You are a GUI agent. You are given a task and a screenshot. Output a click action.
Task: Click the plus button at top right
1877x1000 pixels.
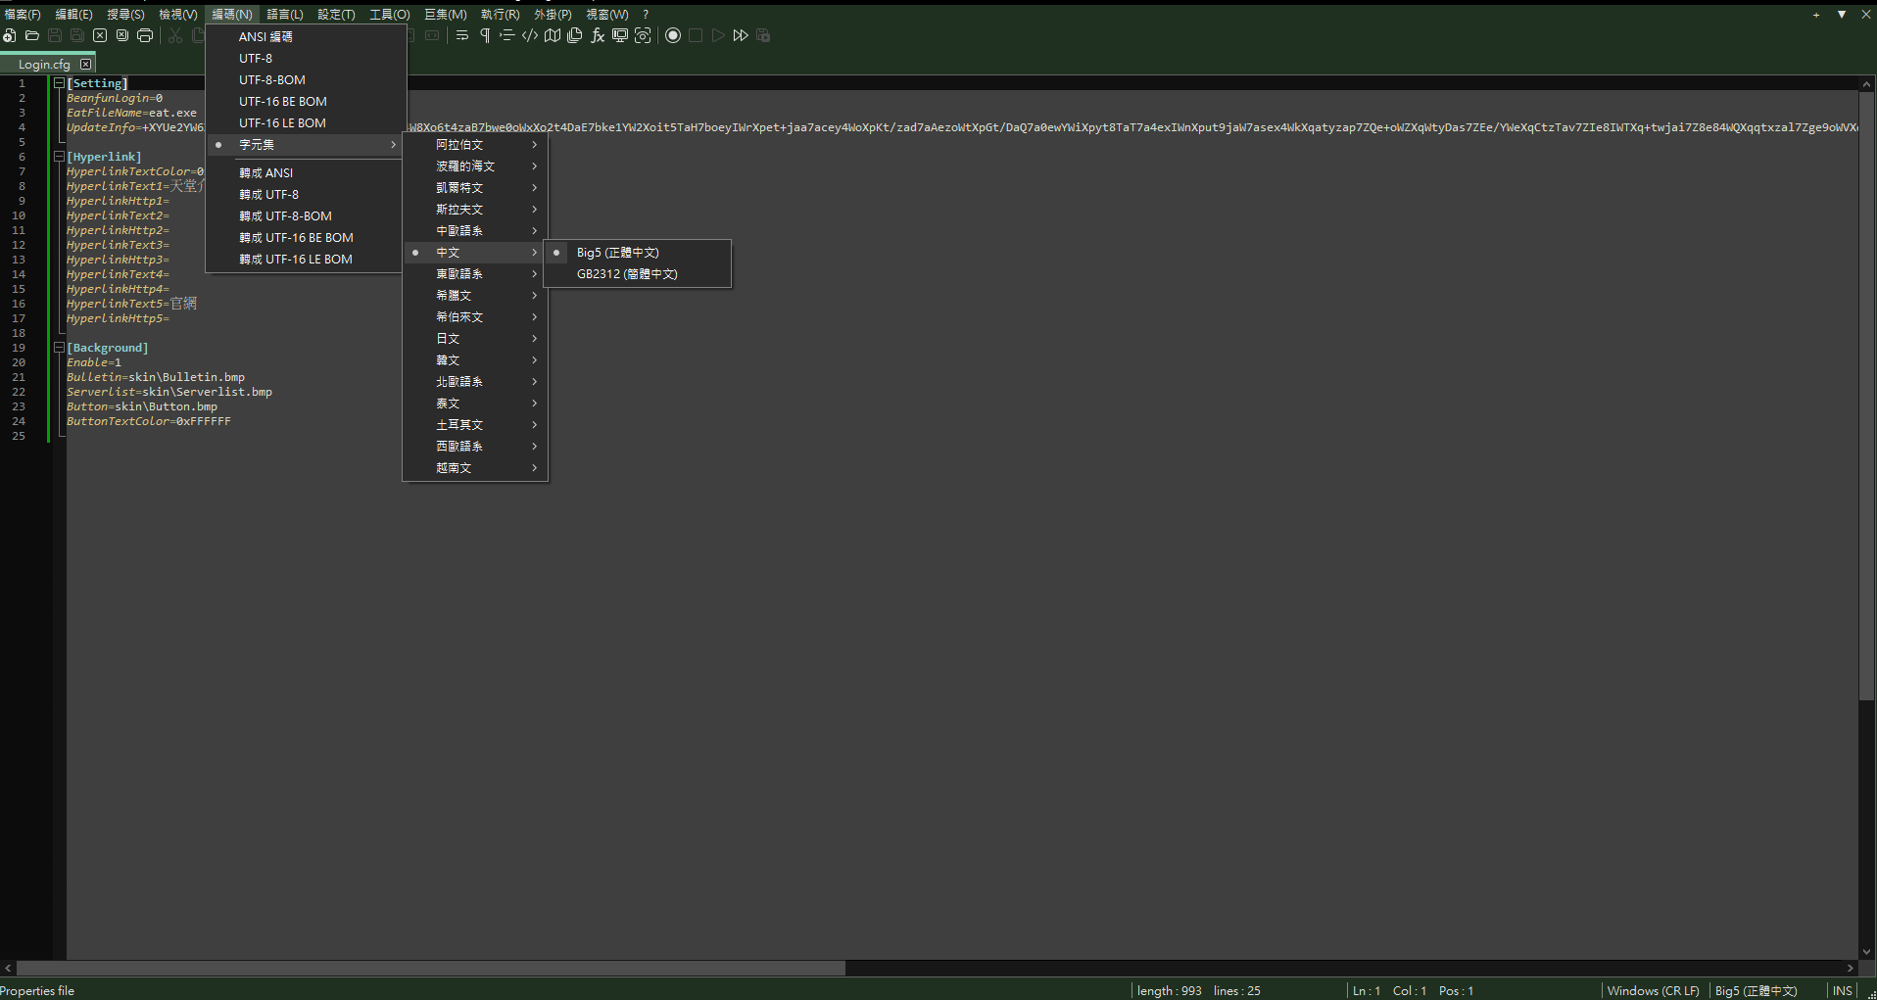pos(1816,15)
